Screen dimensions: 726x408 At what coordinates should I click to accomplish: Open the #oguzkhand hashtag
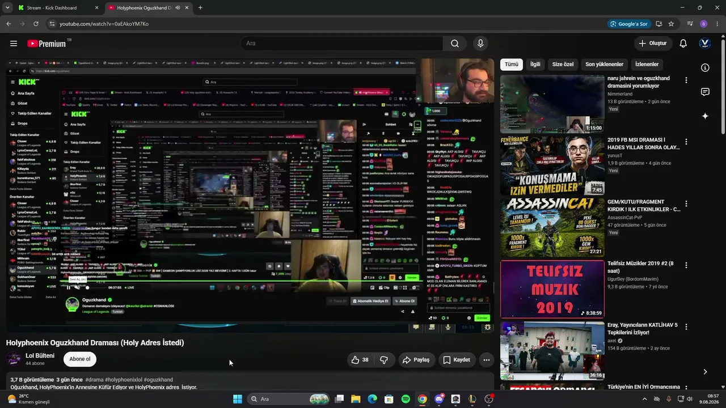click(x=158, y=380)
